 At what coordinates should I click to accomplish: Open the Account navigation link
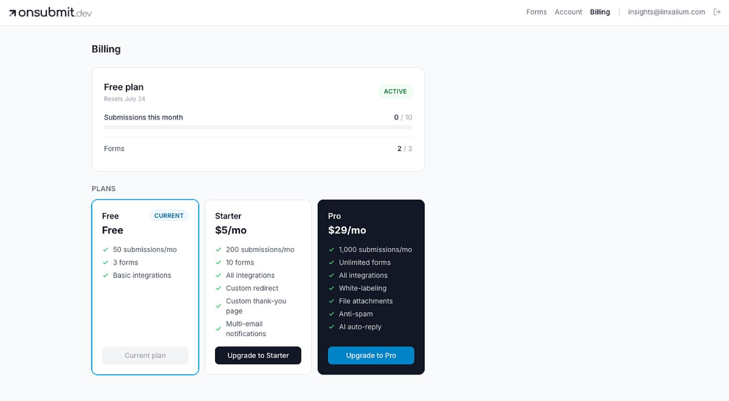tap(568, 12)
